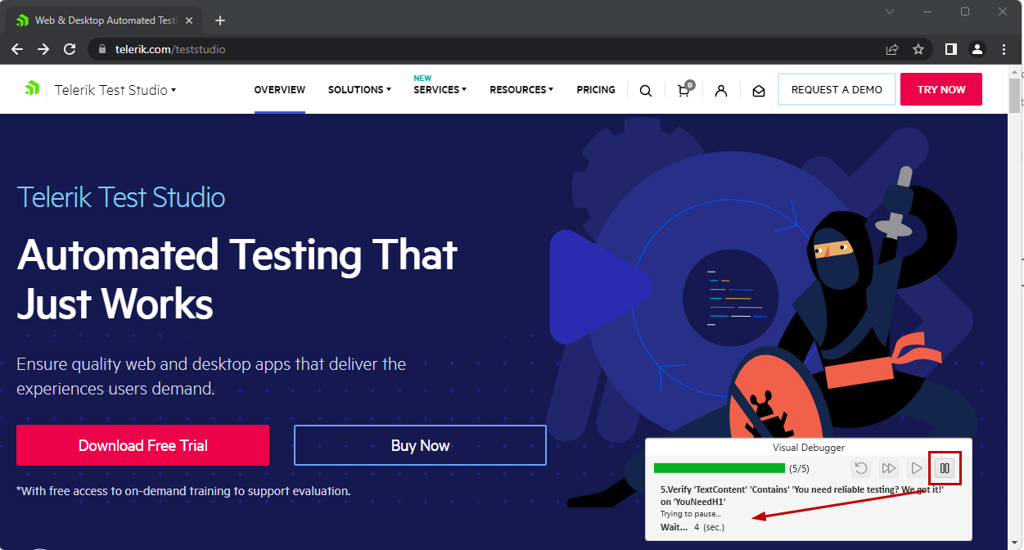The height and width of the screenshot is (550, 1024).
Task: Click the Visual Debugger play icon
Action: pyautogui.click(x=917, y=468)
